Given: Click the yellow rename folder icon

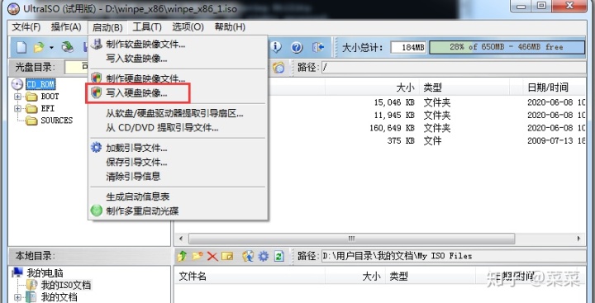Looking at the screenshot, I should (x=227, y=257).
